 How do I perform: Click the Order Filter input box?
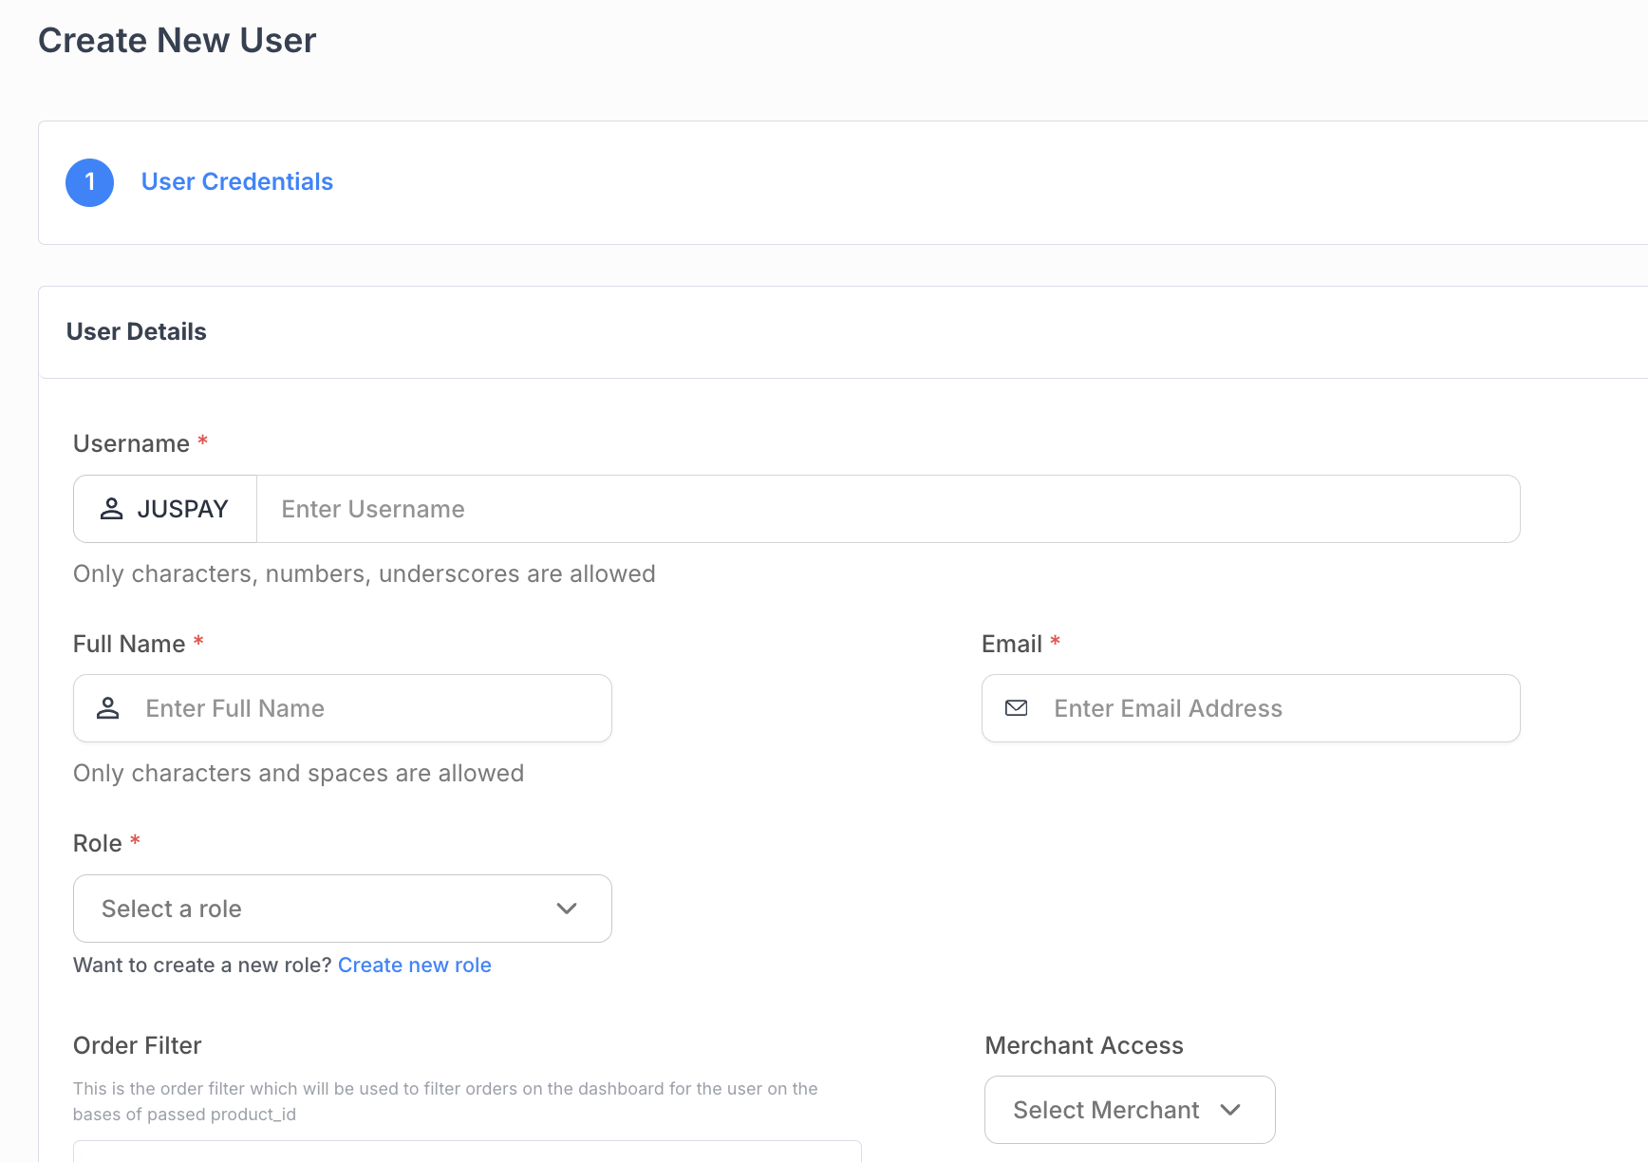pyautogui.click(x=467, y=1151)
